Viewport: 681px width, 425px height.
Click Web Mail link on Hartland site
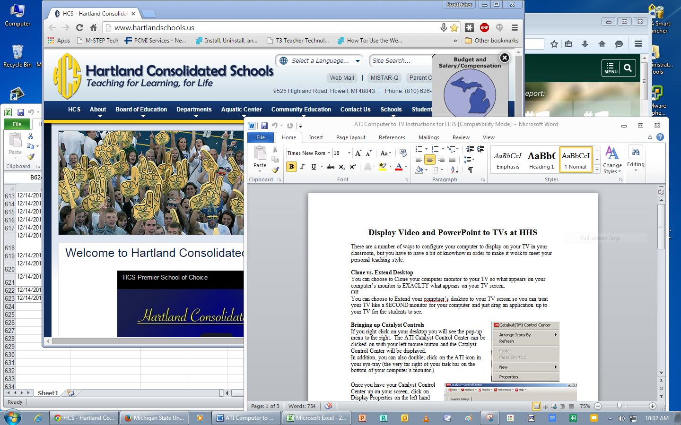tap(342, 78)
